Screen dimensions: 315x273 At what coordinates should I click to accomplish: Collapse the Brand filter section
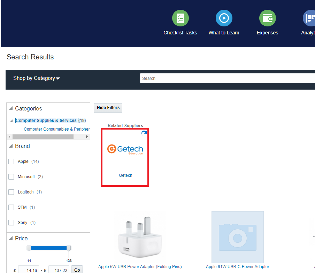tap(11, 146)
